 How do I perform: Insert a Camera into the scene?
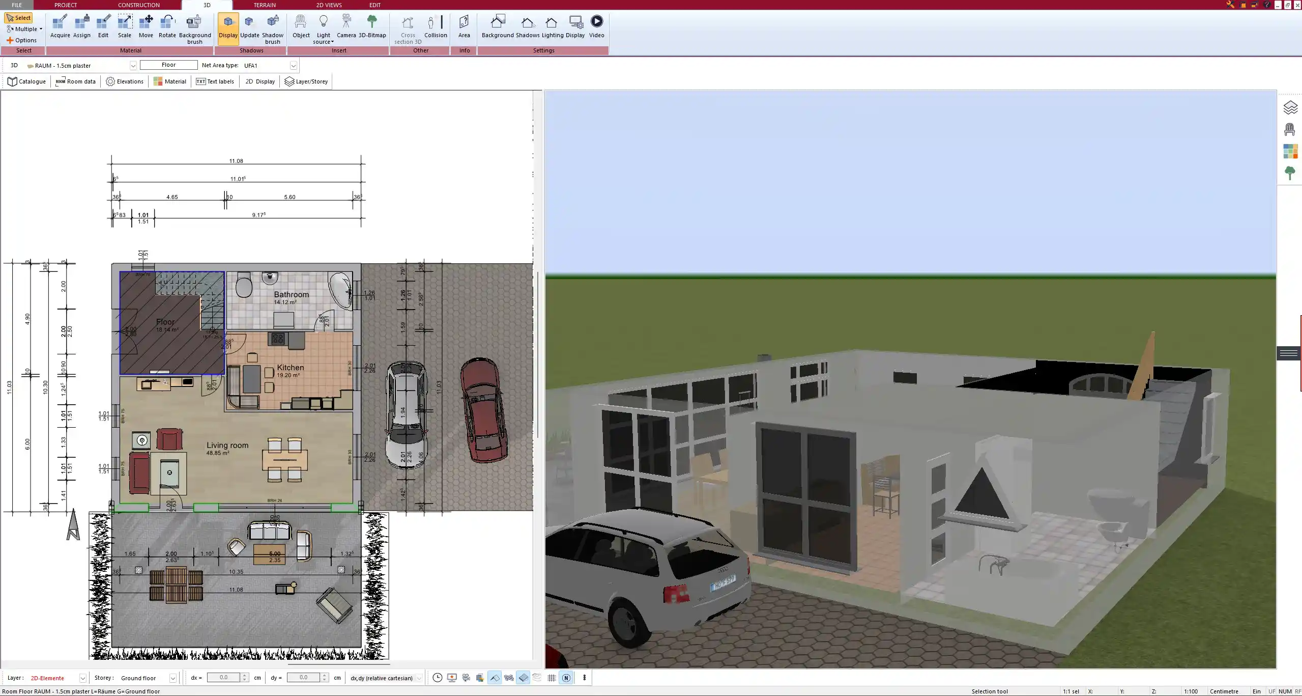(x=346, y=26)
